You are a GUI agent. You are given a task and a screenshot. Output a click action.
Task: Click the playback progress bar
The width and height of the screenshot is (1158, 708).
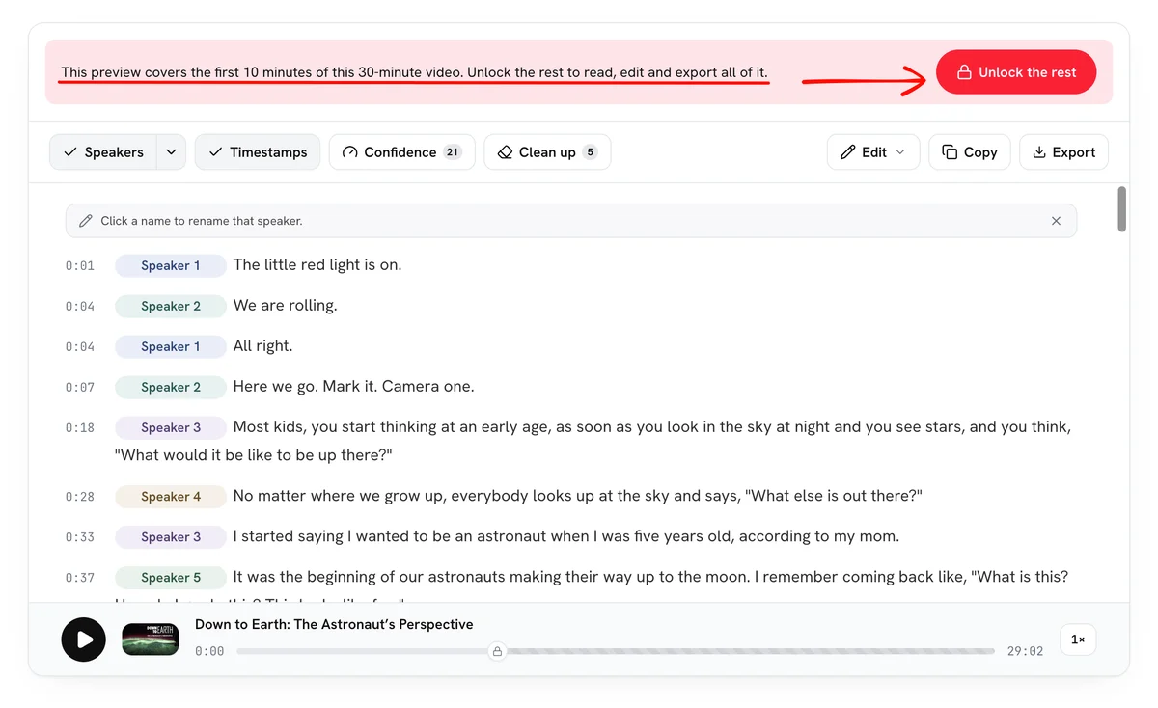[x=616, y=651]
